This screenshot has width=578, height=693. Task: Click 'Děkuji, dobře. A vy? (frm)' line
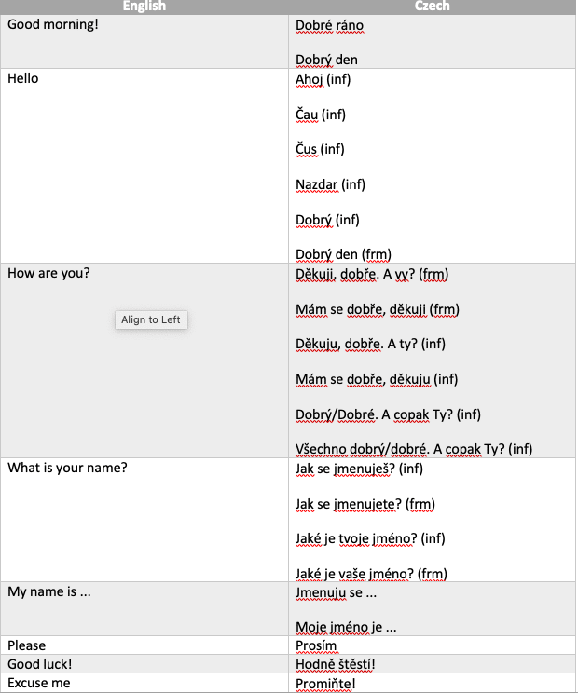(x=372, y=275)
